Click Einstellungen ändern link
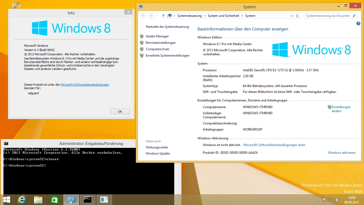 click(341, 109)
